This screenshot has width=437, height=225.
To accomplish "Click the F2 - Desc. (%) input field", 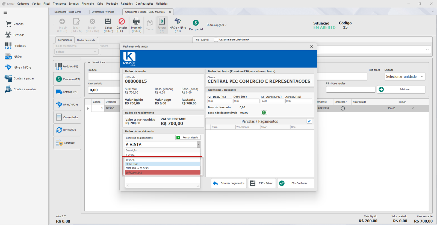I will tap(220, 101).
